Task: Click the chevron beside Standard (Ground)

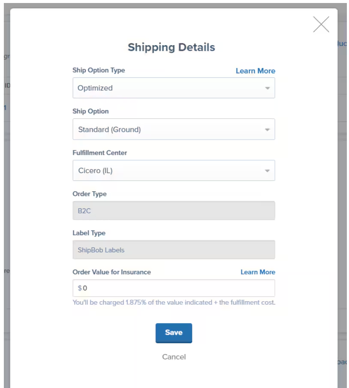Action: coord(267,129)
